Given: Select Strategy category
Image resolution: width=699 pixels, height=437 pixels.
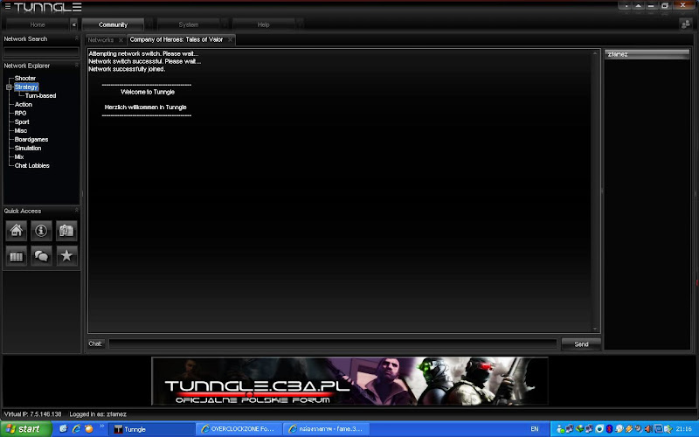Looking at the screenshot, I should [26, 87].
